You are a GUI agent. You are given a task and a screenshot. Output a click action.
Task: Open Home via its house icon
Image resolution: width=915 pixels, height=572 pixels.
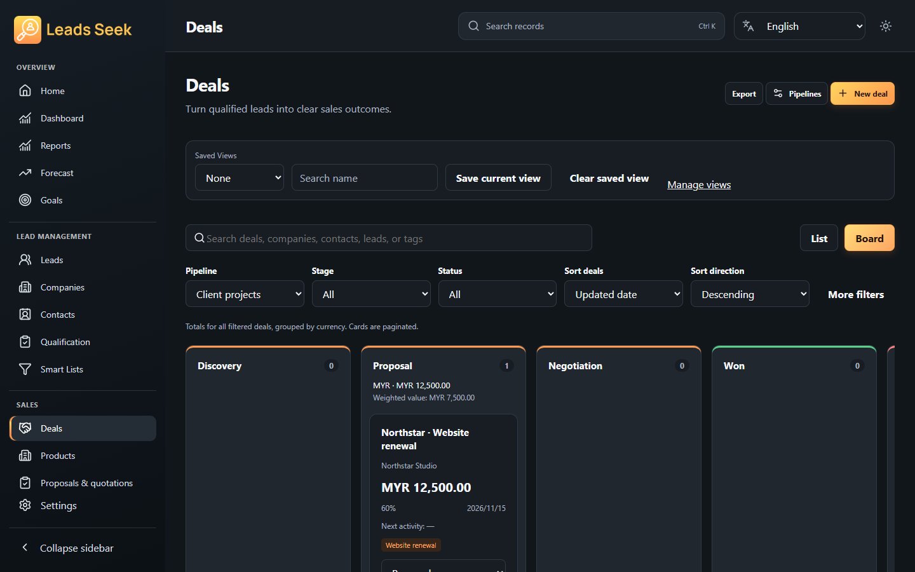(x=25, y=91)
